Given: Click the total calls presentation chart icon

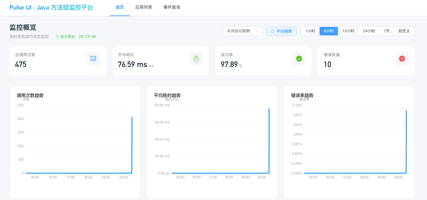Looking at the screenshot, I should click(93, 59).
